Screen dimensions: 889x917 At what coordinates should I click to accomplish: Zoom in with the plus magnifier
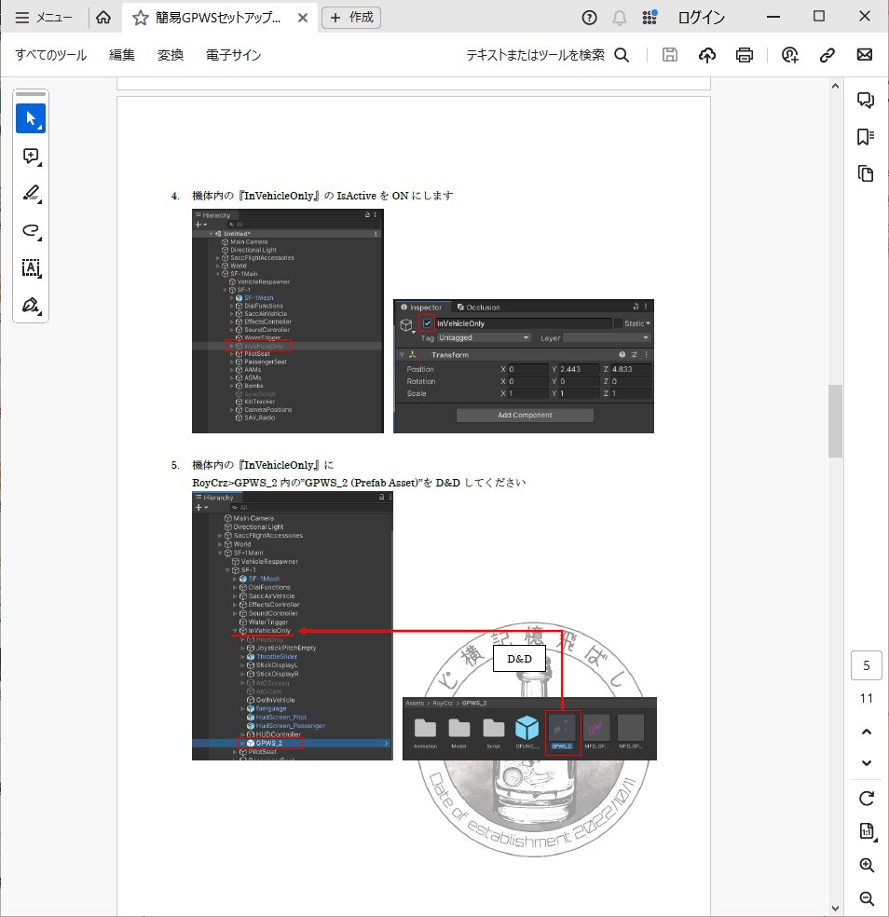click(867, 866)
